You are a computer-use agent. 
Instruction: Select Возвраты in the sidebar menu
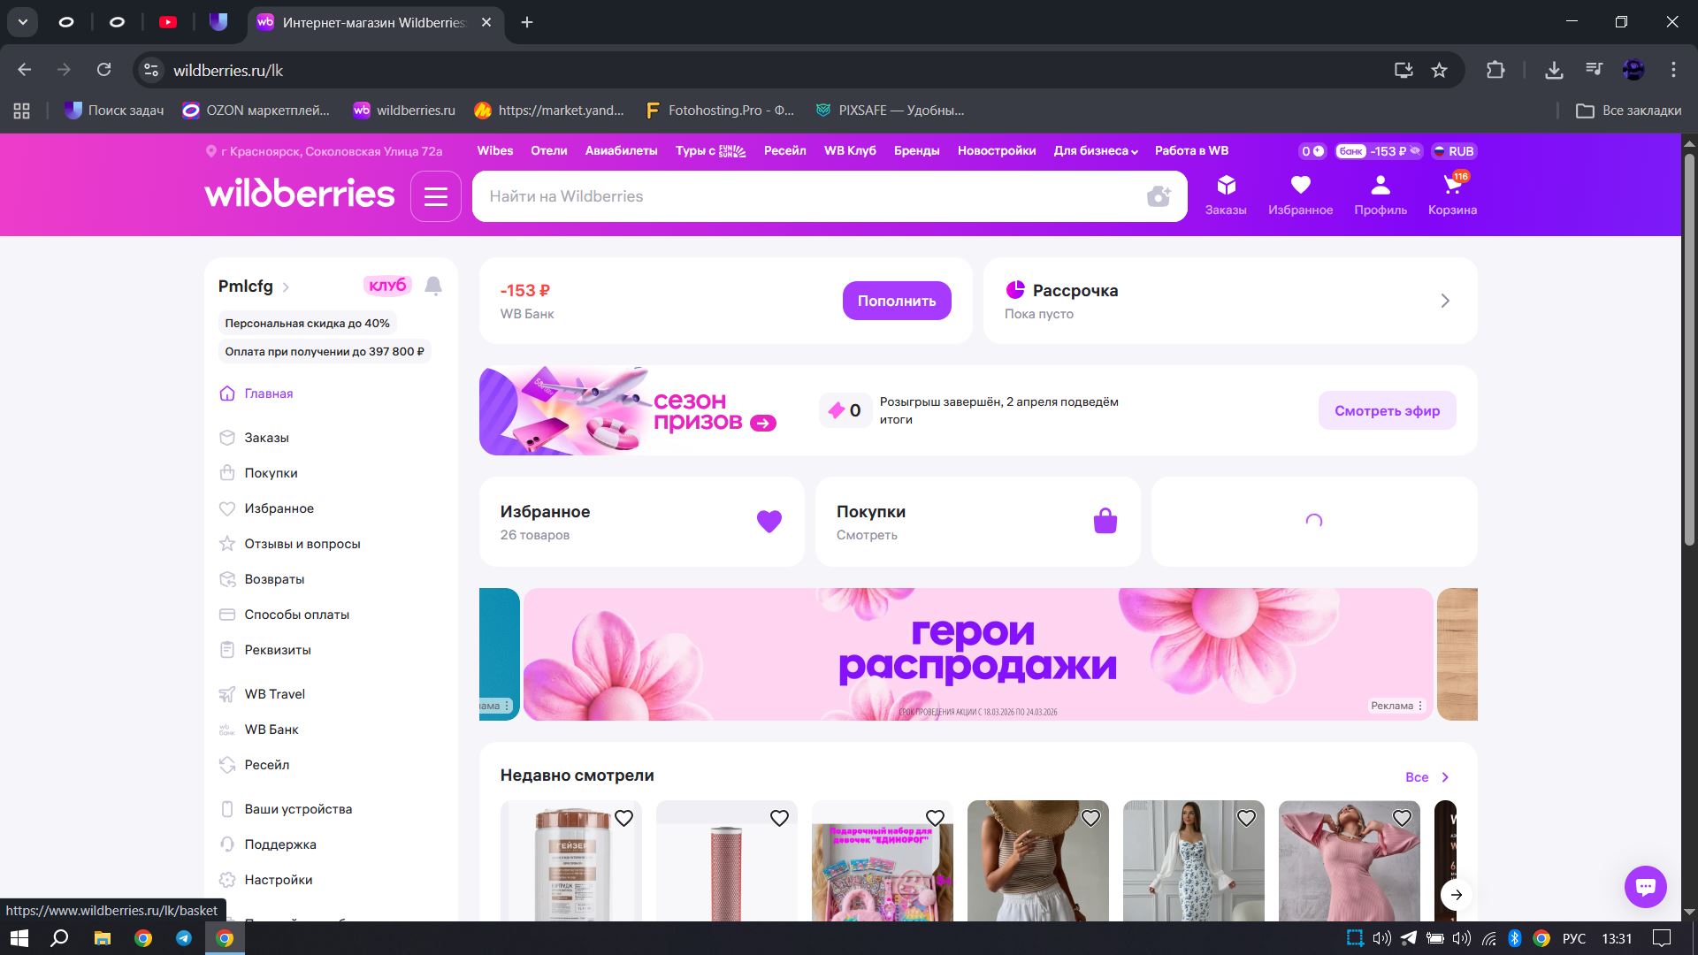[x=274, y=579]
